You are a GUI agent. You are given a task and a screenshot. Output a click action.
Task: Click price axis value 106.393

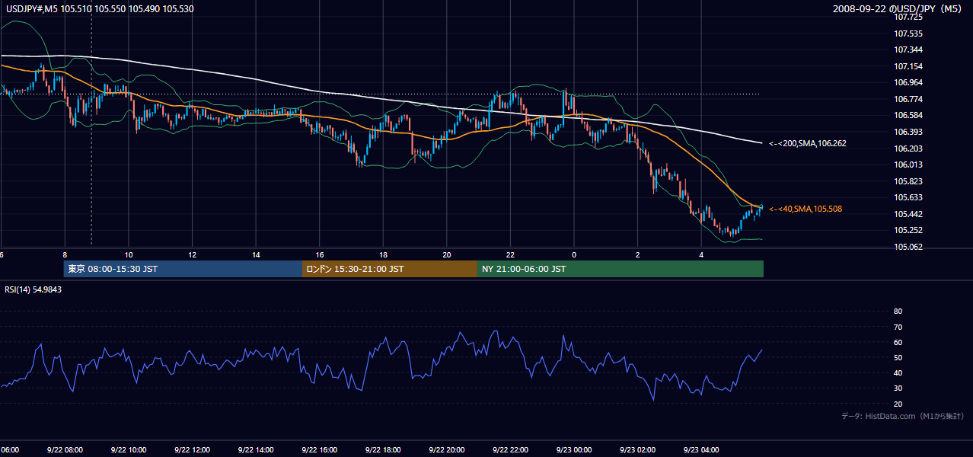pos(909,132)
